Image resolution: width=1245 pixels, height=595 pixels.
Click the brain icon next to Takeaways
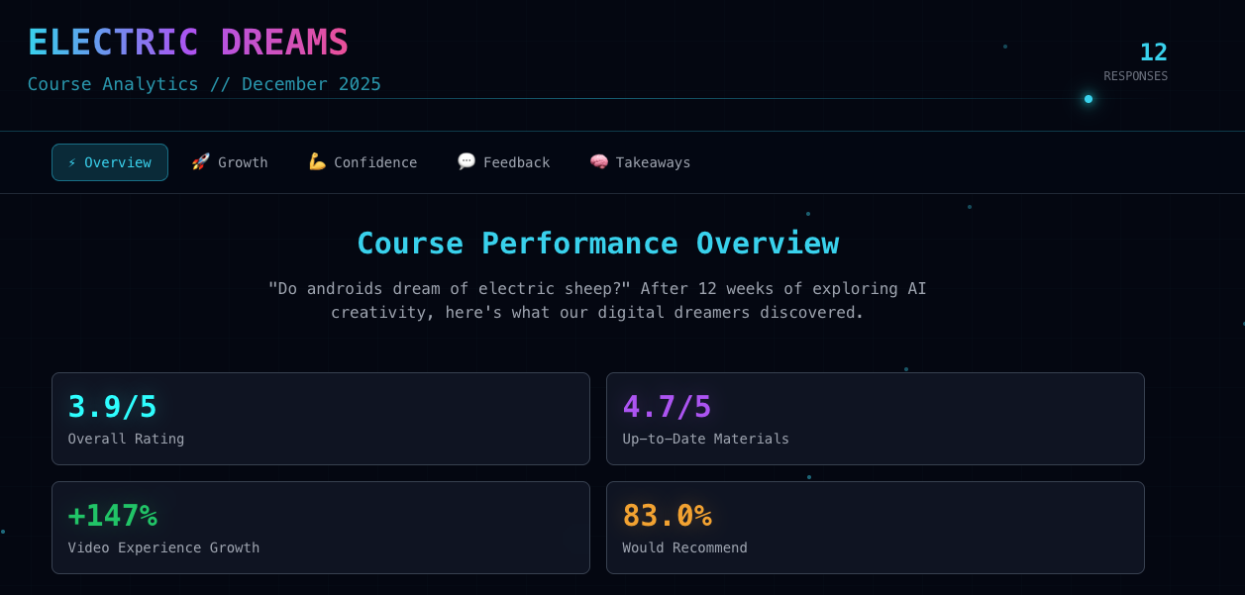[x=597, y=161]
